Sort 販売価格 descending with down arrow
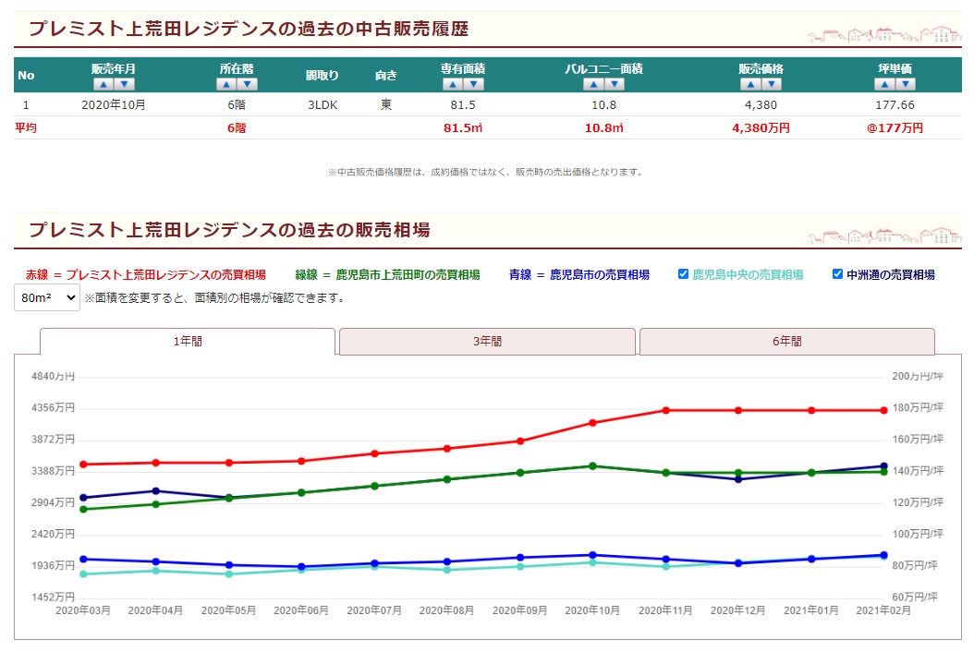The height and width of the screenshot is (652, 974). coord(772,84)
